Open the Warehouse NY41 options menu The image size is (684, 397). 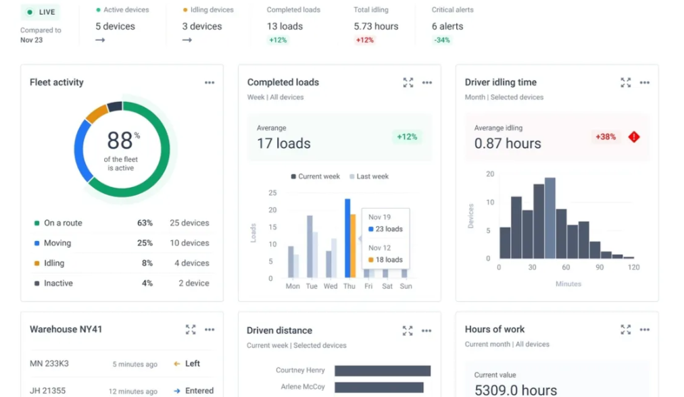tap(210, 330)
